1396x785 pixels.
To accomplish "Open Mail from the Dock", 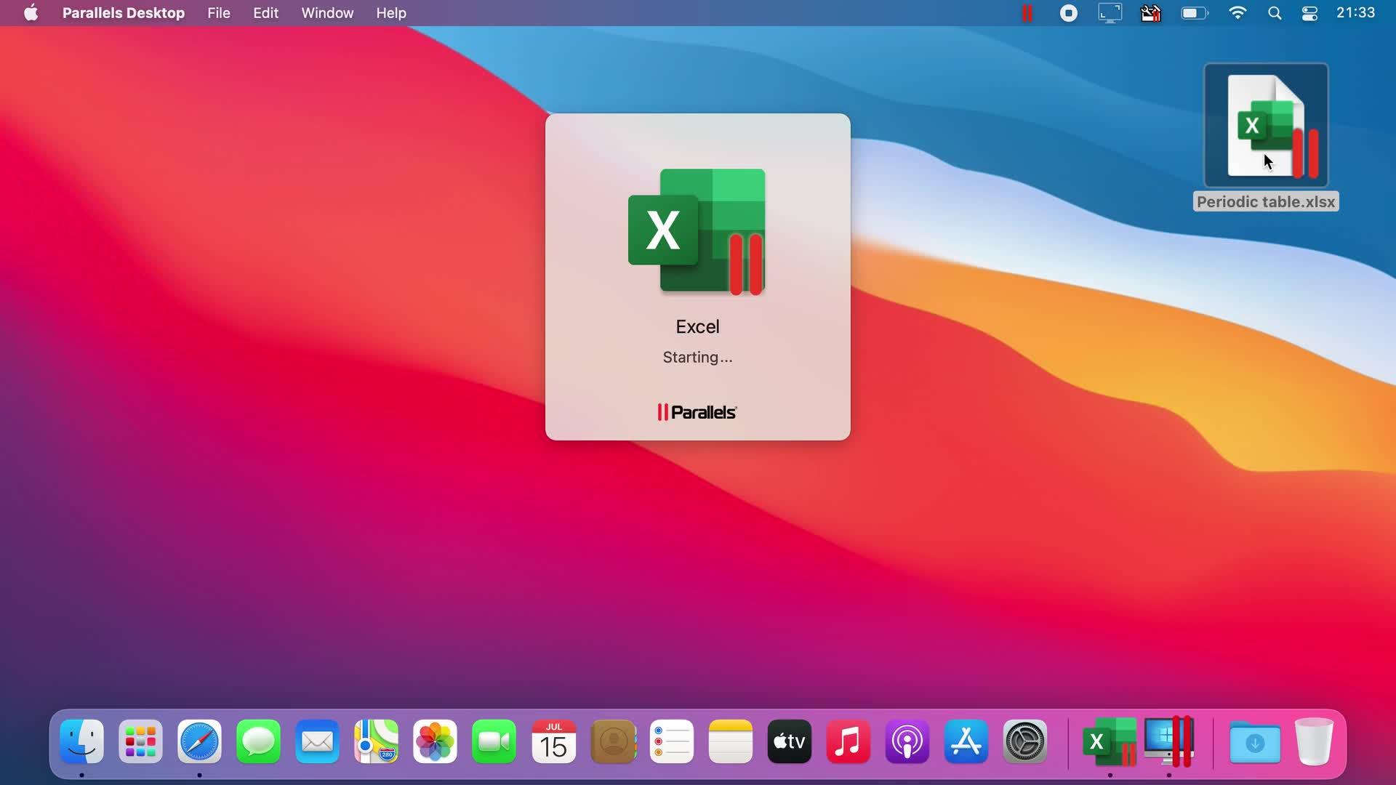I will [317, 741].
